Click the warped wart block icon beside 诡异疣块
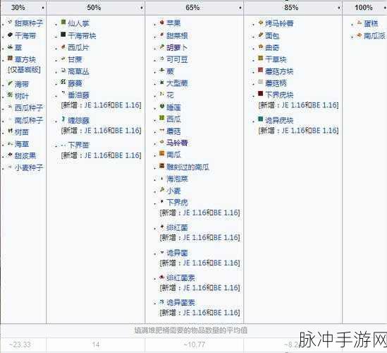The width and height of the screenshot is (387, 353). click(261, 119)
